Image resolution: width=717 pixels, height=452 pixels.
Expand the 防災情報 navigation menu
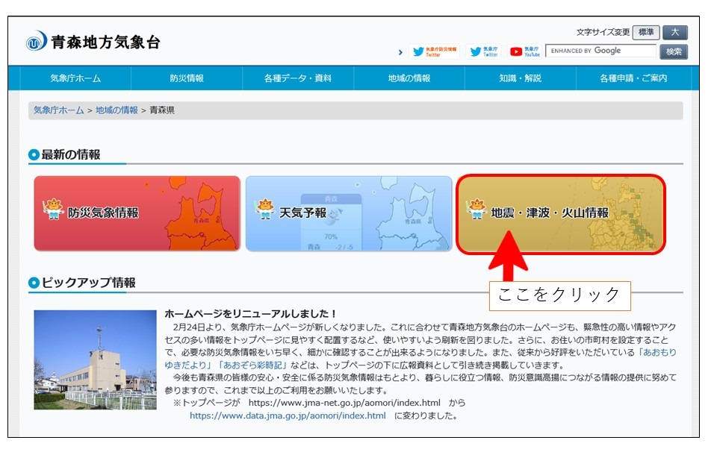(186, 78)
